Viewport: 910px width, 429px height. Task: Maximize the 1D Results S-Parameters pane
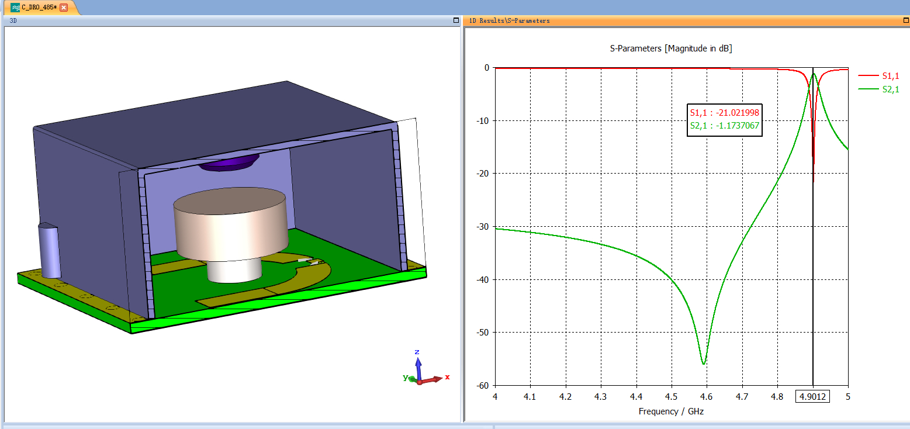906,20
